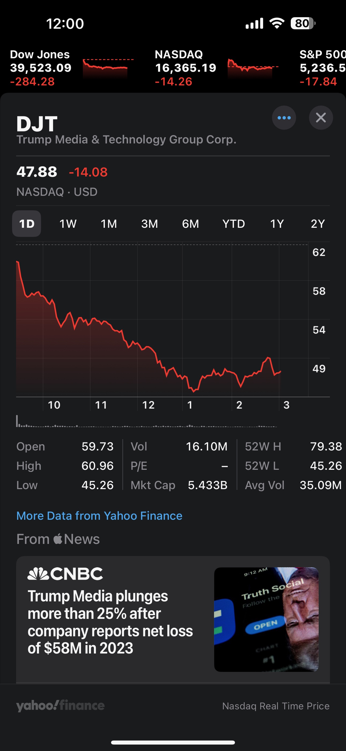The image size is (346, 751).
Task: Show the 6M price chart
Action: coord(190,224)
